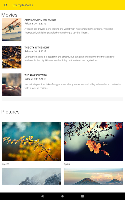Viewport: 125px width, 200px height.
Task: Open the snowy mountain peaks picture
Action: pos(31,176)
